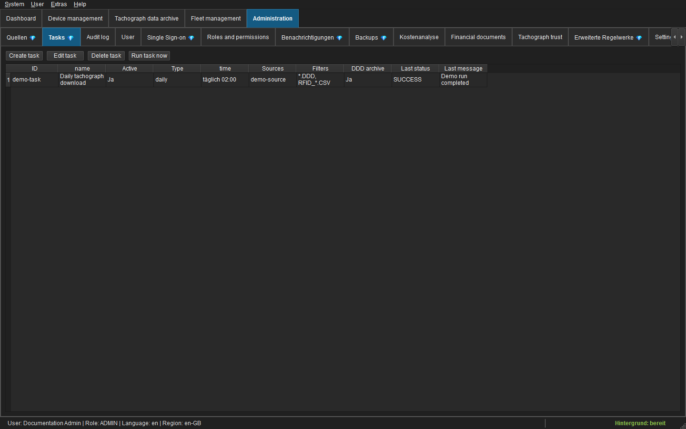Click Run task now button
The width and height of the screenshot is (686, 429).
coord(149,56)
